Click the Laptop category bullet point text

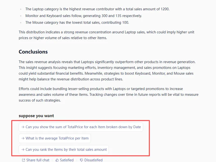pos(97,9)
